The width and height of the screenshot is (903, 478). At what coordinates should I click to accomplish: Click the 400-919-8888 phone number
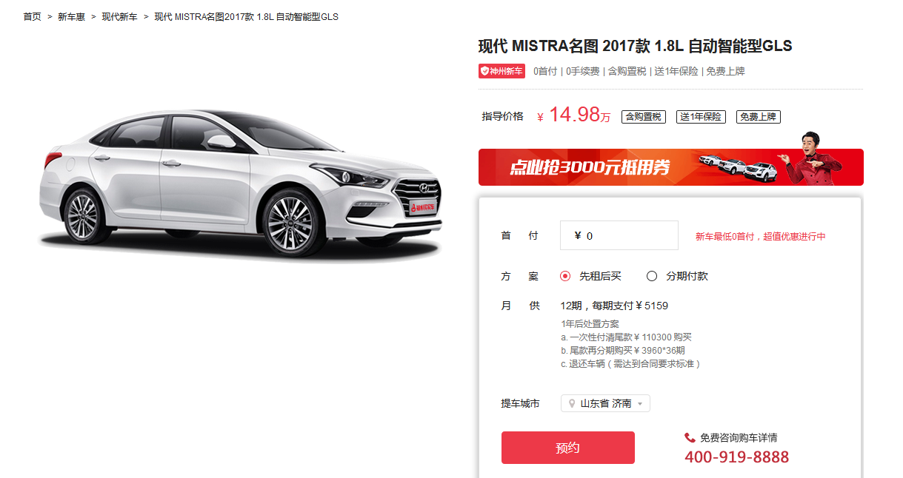click(x=736, y=457)
